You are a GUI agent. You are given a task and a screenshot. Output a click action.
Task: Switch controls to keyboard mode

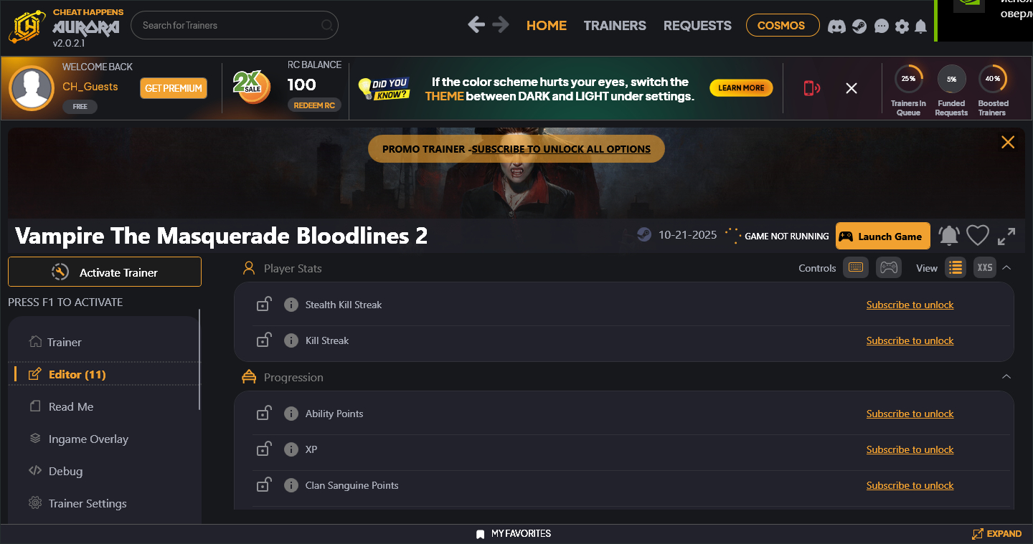[855, 267]
